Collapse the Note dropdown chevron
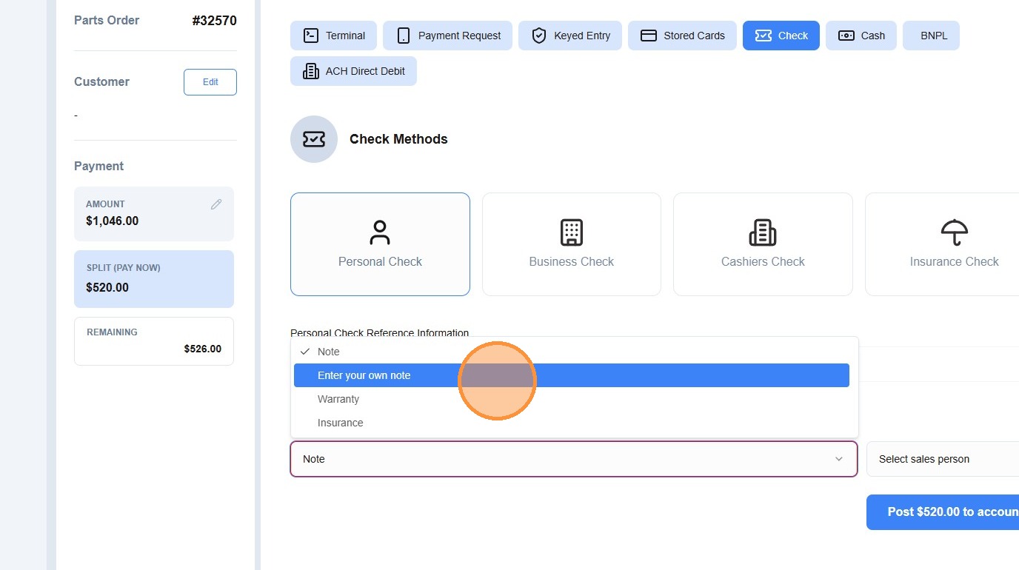This screenshot has height=570, width=1019. 839,459
